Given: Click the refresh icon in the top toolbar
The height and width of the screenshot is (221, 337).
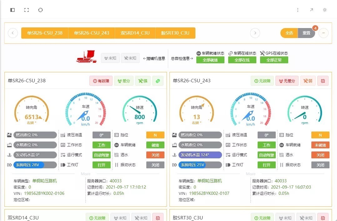Looking at the screenshot, I should [x=41, y=10].
